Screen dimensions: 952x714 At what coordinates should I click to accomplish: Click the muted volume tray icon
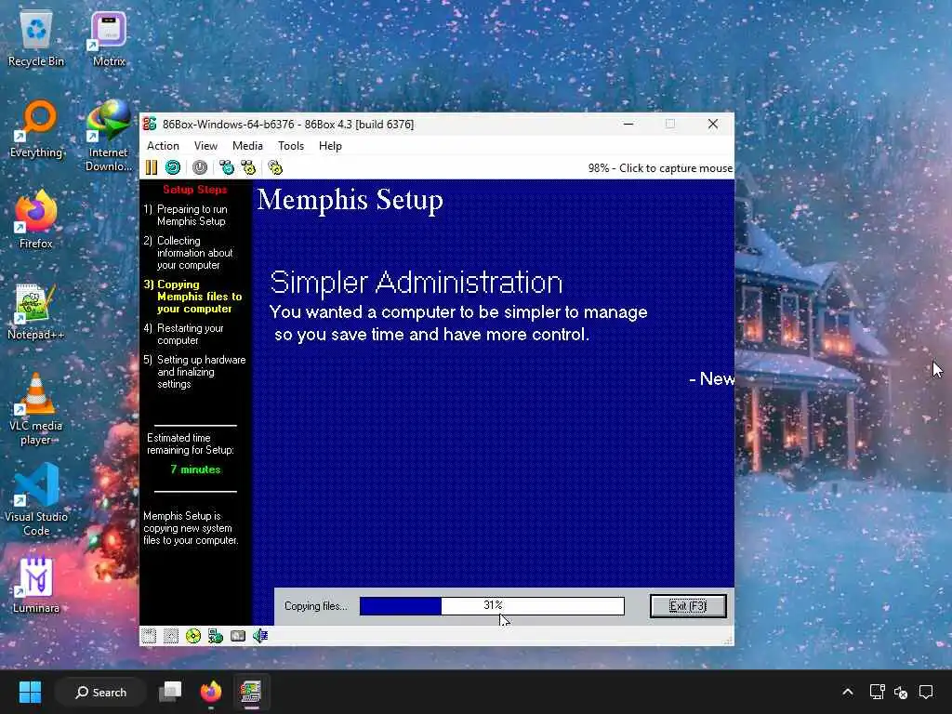(x=901, y=692)
